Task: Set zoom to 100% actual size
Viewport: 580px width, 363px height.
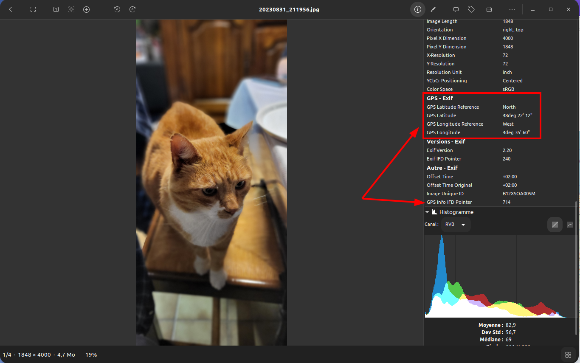Action: click(56, 9)
